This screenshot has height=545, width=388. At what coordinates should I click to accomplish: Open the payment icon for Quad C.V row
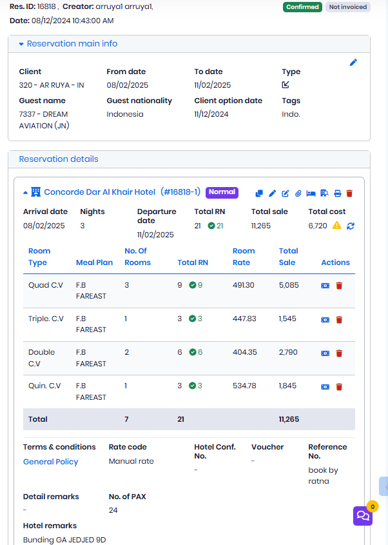point(325,286)
